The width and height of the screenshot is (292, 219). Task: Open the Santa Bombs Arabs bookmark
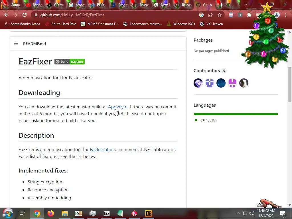coord(22,24)
